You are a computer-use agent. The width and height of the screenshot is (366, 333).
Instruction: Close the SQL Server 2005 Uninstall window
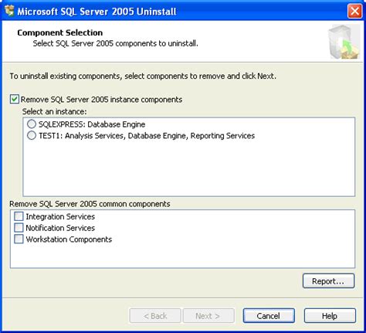(354, 12)
